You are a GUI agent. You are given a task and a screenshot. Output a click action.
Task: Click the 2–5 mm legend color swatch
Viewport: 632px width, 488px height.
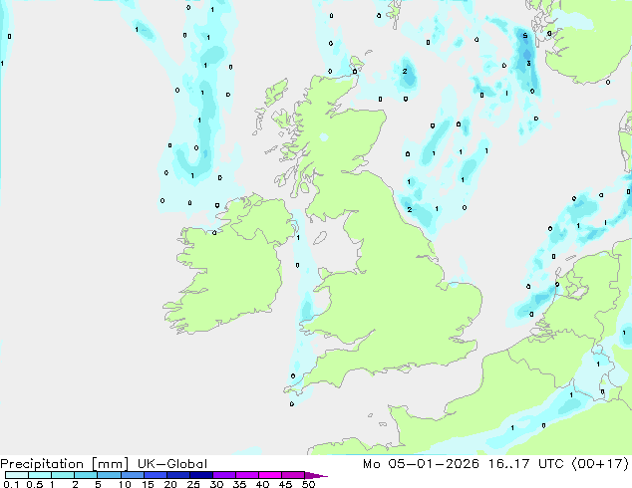[x=86, y=475]
